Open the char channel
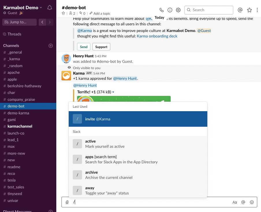Viewport: 261px width, 212px height. coord(11,93)
